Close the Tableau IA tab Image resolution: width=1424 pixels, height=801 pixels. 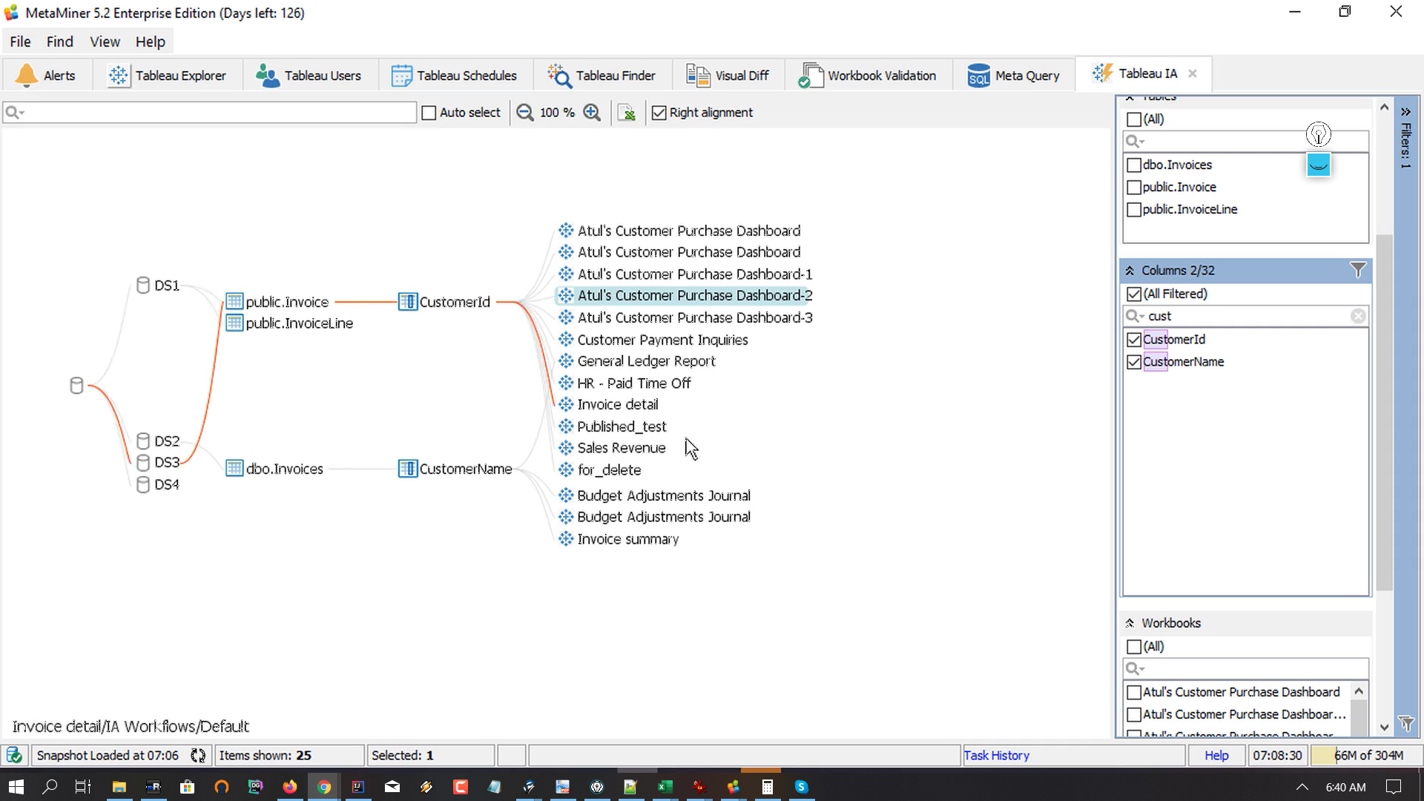[x=1193, y=73]
